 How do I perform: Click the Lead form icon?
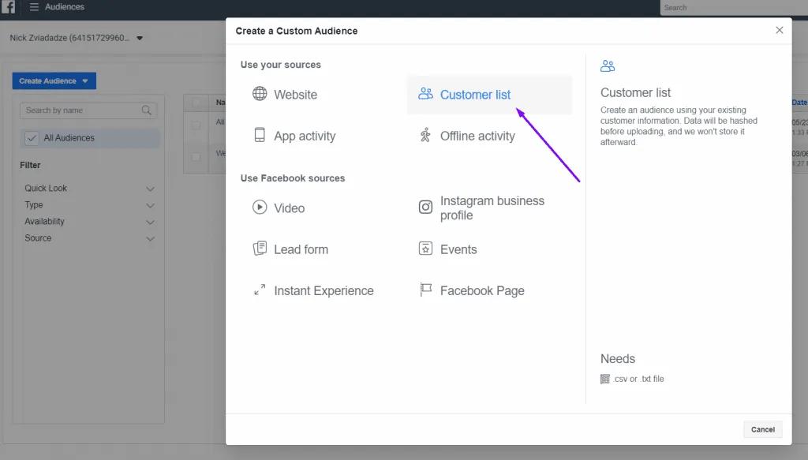point(260,249)
